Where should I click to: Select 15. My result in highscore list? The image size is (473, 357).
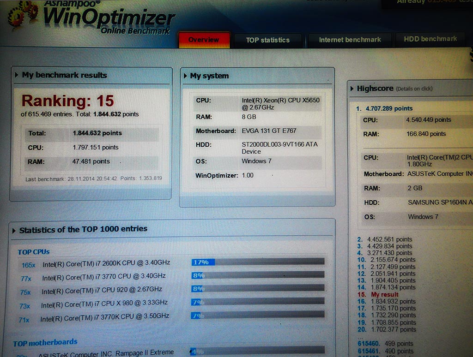click(378, 294)
